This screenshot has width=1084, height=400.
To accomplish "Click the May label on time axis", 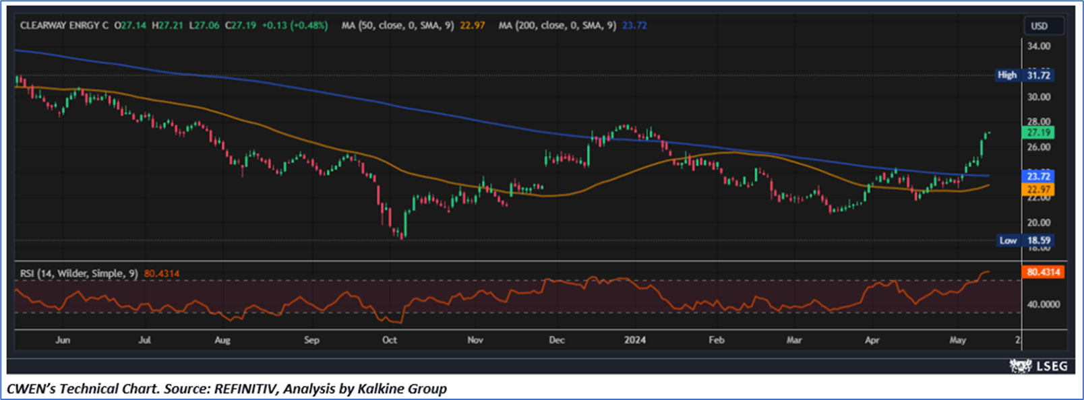I will [x=958, y=340].
